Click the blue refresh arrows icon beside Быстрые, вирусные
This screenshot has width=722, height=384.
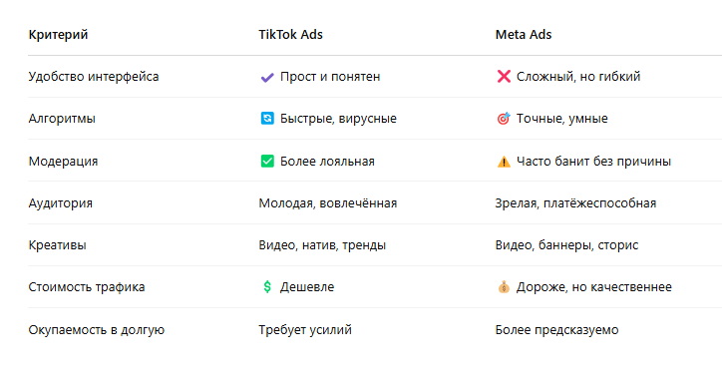[x=267, y=119]
